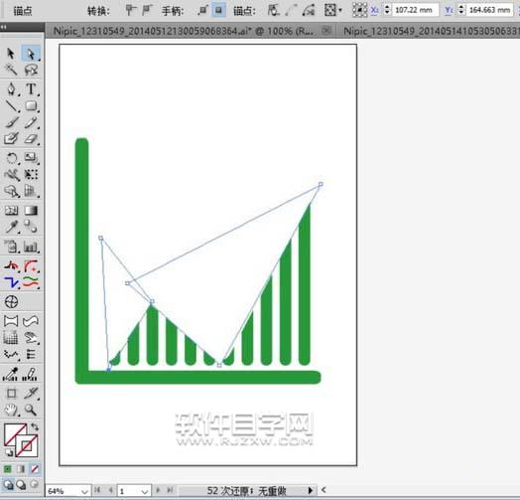The image size is (520, 500).
Task: Select the Direct Selection arrow tool
Action: coord(31,54)
